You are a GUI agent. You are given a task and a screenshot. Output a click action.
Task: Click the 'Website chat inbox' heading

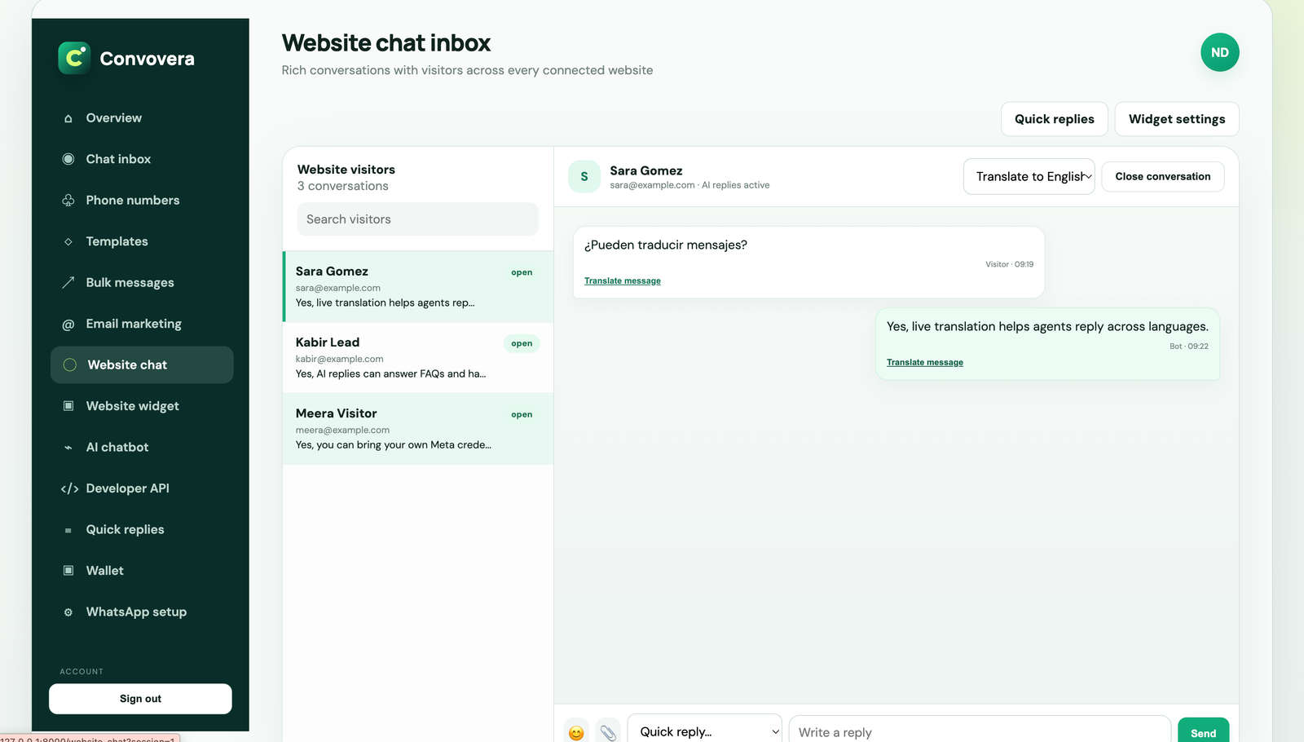pyautogui.click(x=385, y=42)
